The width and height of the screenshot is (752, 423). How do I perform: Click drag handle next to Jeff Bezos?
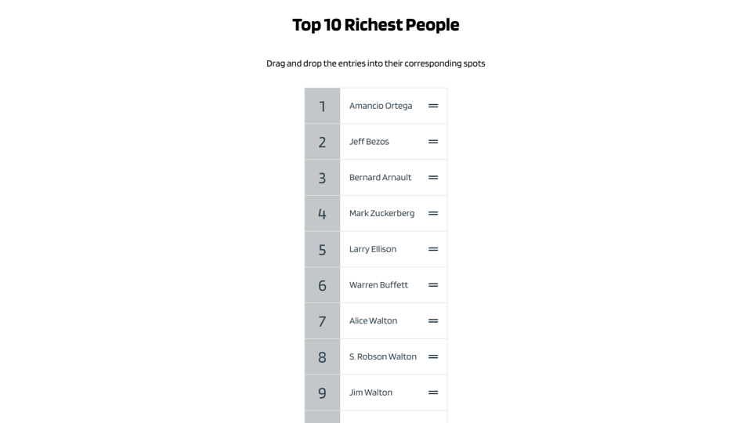tap(433, 142)
